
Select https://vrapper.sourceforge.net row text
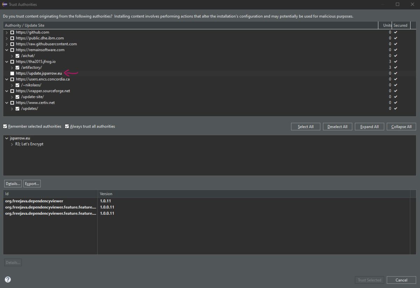tap(43, 91)
